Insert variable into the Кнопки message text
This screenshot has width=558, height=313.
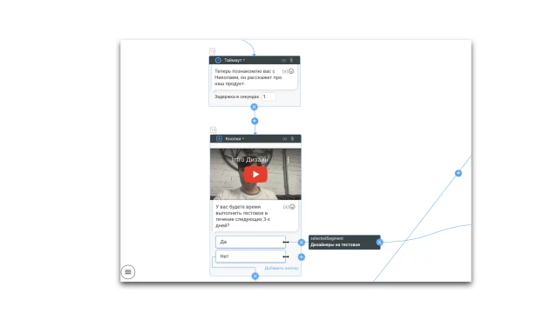tap(286, 207)
